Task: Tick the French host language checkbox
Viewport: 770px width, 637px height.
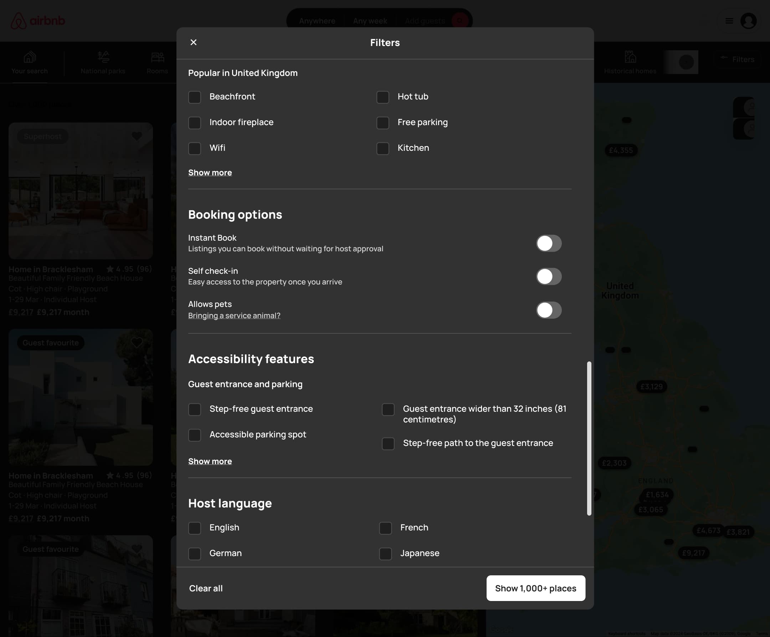Action: [385, 528]
